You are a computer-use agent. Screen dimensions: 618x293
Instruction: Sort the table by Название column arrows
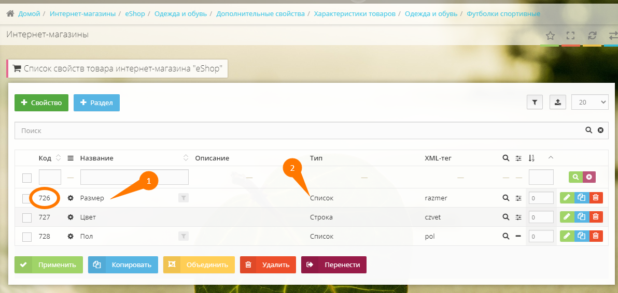(x=186, y=158)
